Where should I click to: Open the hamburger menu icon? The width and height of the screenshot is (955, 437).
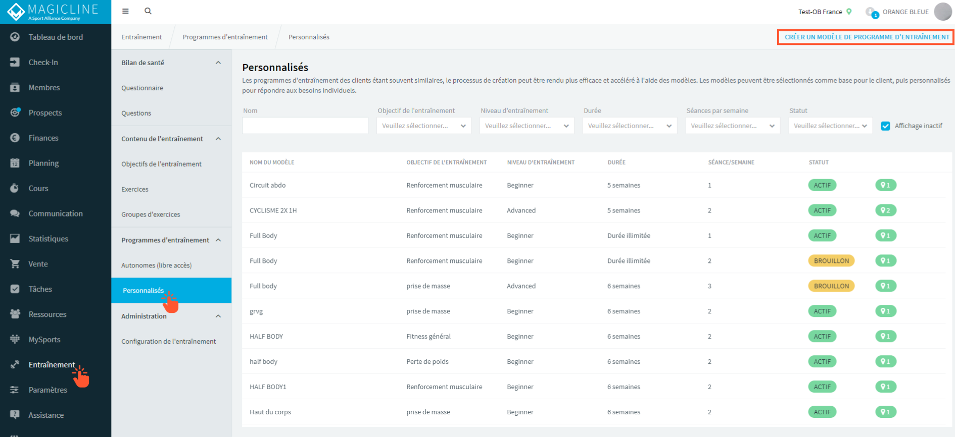tap(125, 11)
